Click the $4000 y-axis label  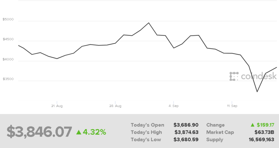click(8, 59)
